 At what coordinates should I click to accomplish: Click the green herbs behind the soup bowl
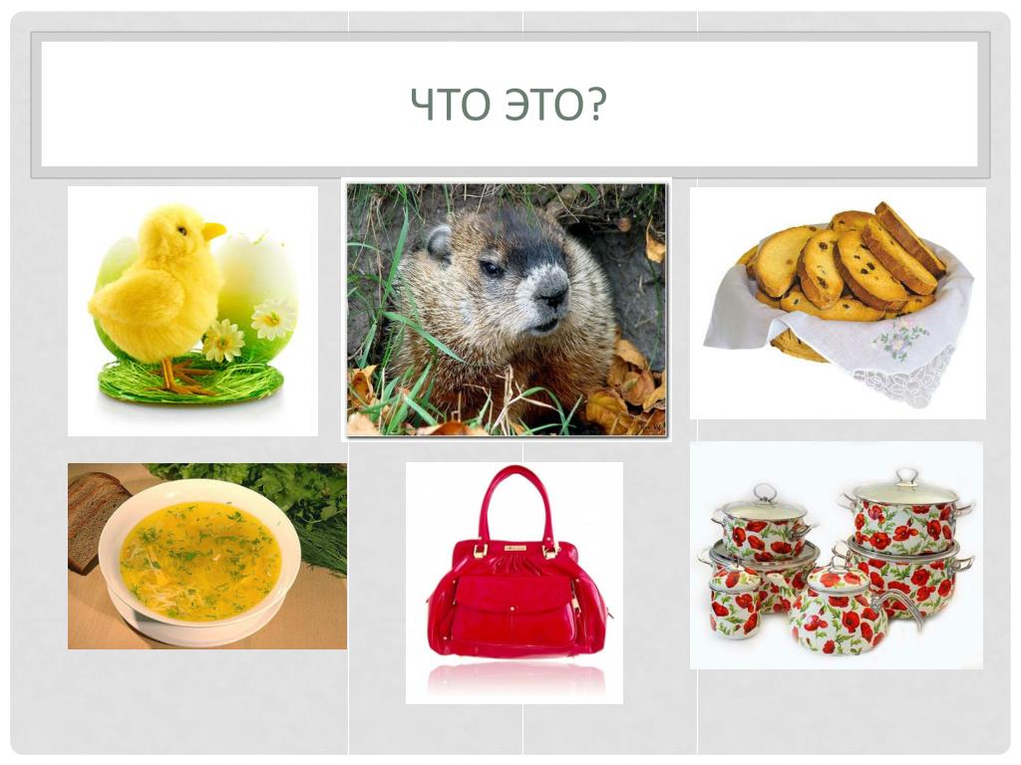click(x=286, y=507)
